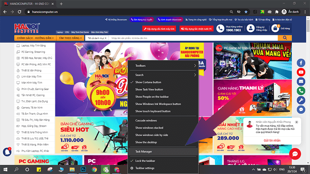Click the phone hotline icon
Viewport: 310px width, 174px height.
click(220, 28)
